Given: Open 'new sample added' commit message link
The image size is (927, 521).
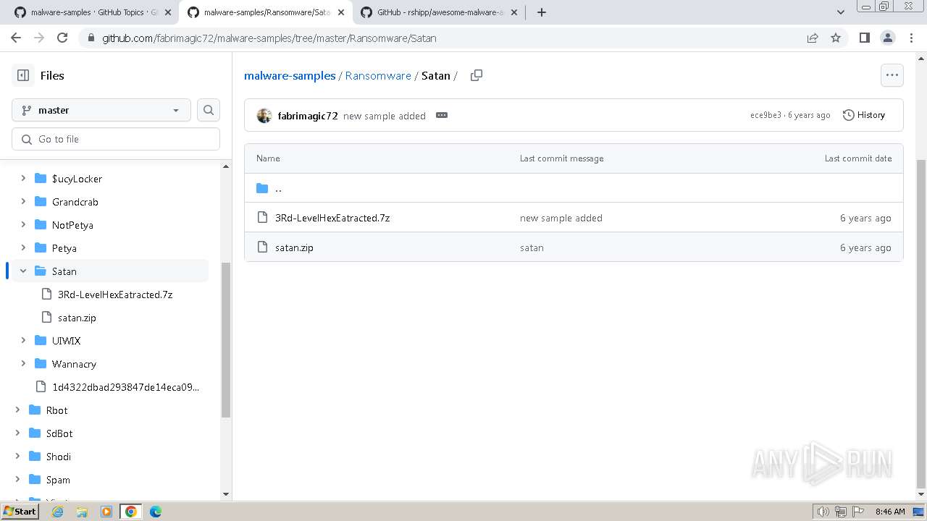Looking at the screenshot, I should (x=385, y=116).
